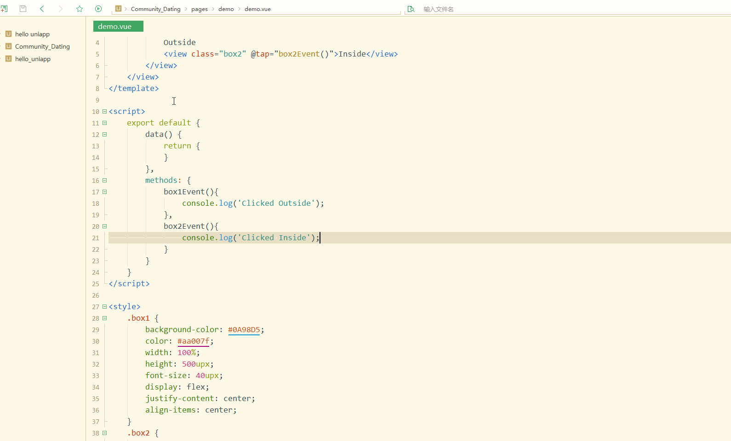The height and width of the screenshot is (441, 731).
Task: Click 'Clicked Inside' string on line 21
Action: pyautogui.click(x=274, y=237)
